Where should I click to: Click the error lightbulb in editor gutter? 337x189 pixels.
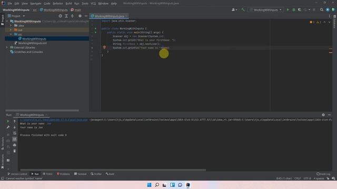coord(104,48)
